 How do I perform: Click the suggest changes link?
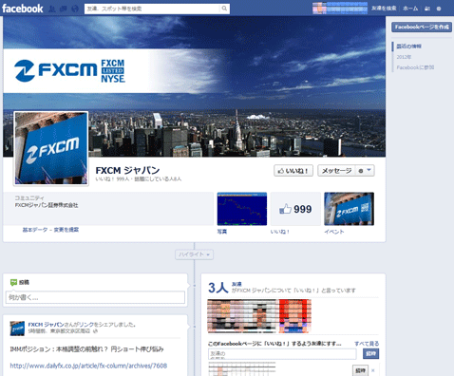pyautogui.click(x=66, y=230)
